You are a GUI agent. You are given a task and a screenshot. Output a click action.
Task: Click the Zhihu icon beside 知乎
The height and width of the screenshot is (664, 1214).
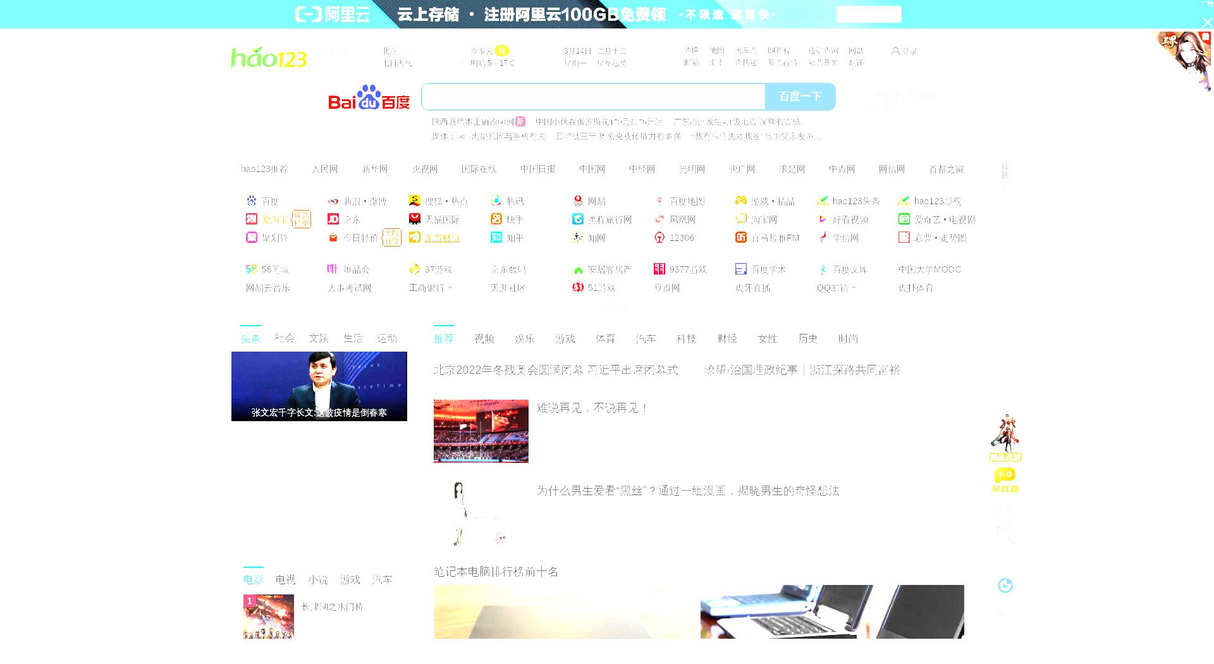click(496, 237)
